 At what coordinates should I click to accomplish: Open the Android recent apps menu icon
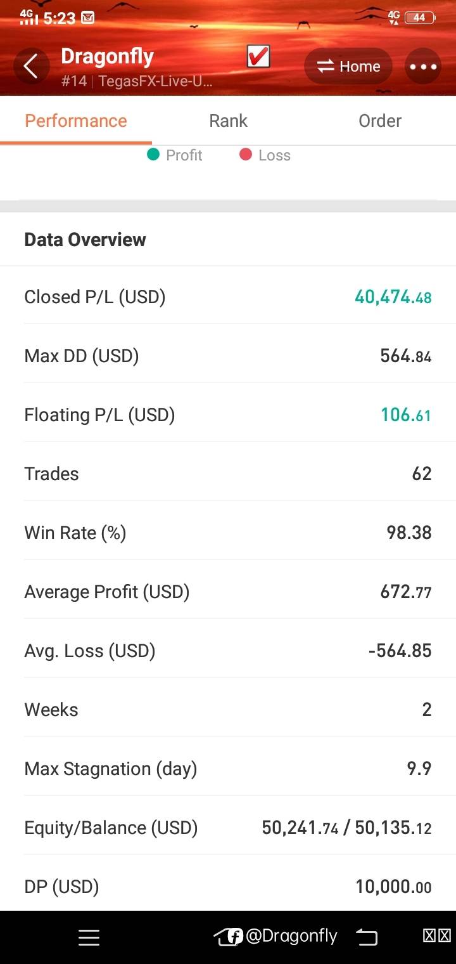click(89, 937)
